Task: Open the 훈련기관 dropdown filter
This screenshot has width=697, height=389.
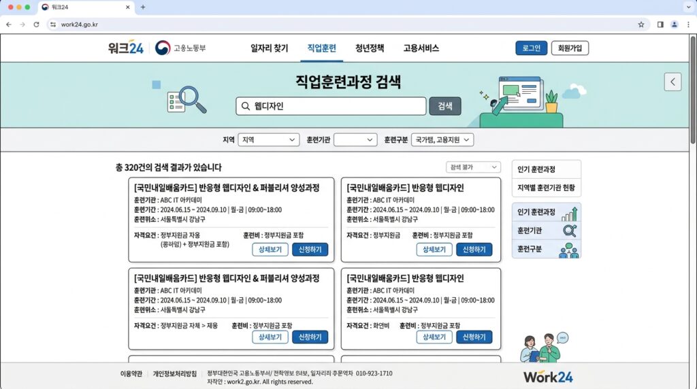Action: 355,140
